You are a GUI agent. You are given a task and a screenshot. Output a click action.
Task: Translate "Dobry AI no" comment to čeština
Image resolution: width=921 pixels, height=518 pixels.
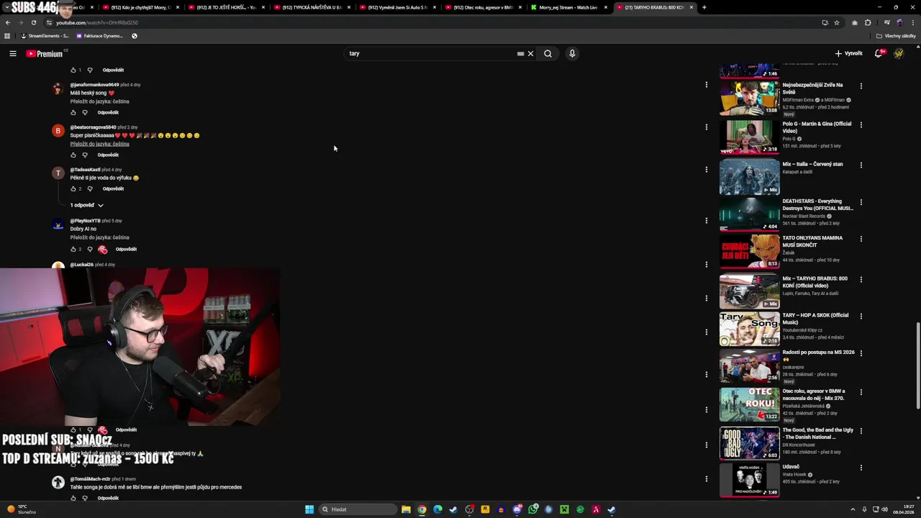click(99, 237)
